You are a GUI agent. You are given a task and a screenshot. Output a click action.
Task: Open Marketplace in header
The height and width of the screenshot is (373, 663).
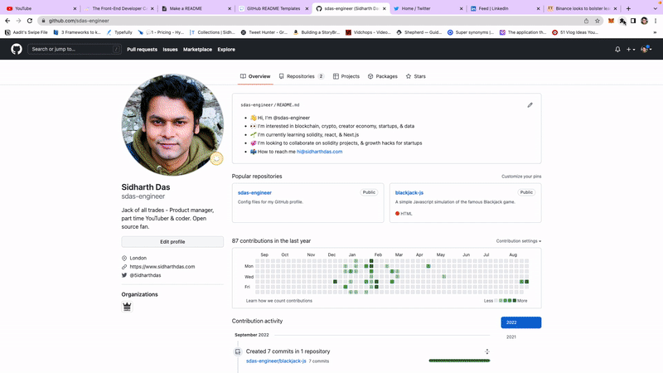[197, 50]
